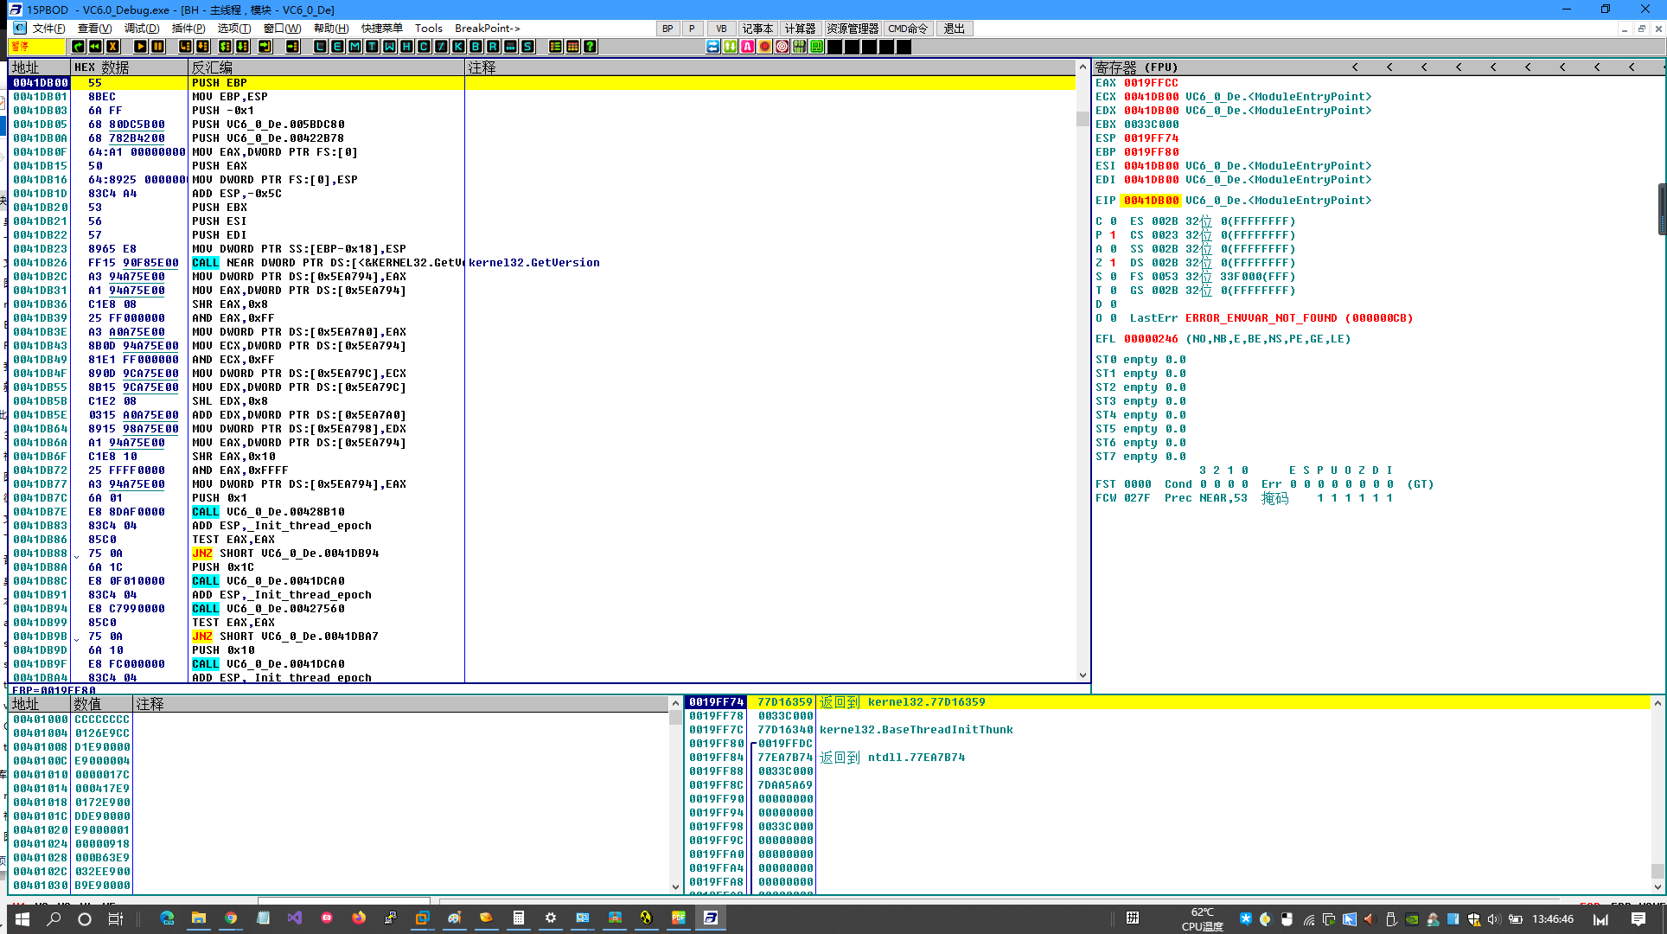Click the 退出 button
Viewport: 1667px width, 934px height.
click(955, 29)
